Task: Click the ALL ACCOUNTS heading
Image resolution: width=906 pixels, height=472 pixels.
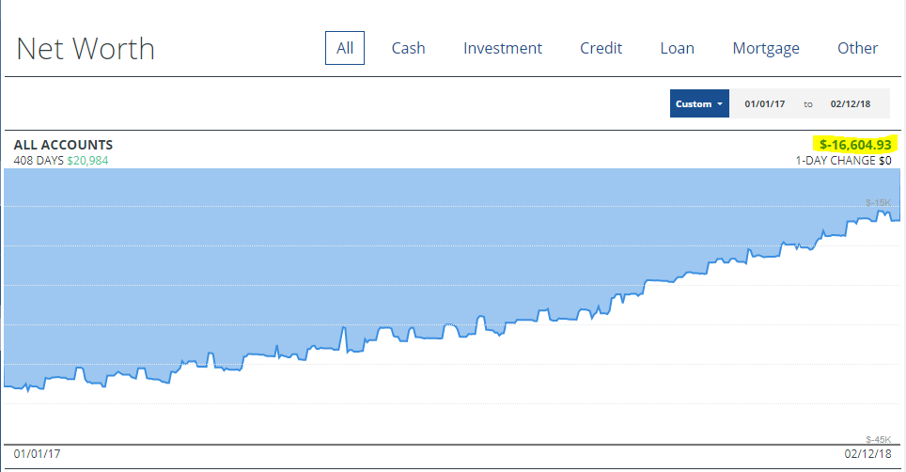Action: pos(64,145)
